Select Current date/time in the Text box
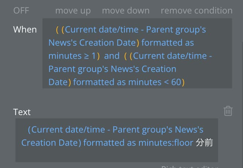Screen dimensions: 243x168 point(68,130)
